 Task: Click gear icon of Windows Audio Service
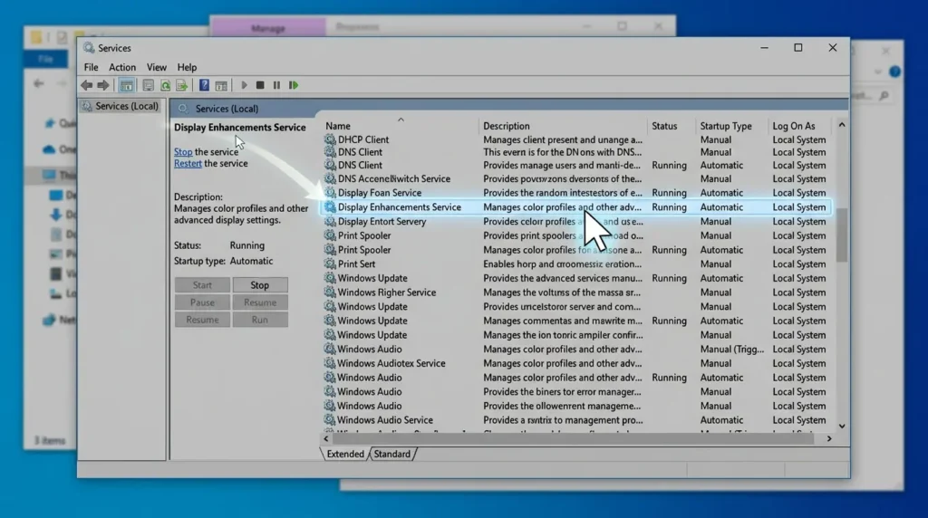point(330,420)
